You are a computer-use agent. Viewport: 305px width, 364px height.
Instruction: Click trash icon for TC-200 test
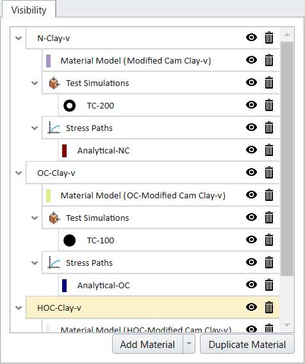pyautogui.click(x=269, y=105)
